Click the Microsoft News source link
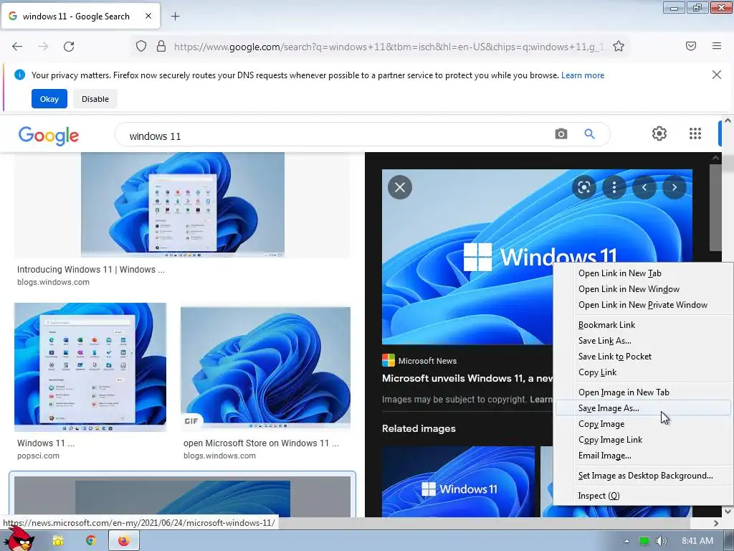Image resolution: width=734 pixels, height=551 pixels. (427, 361)
